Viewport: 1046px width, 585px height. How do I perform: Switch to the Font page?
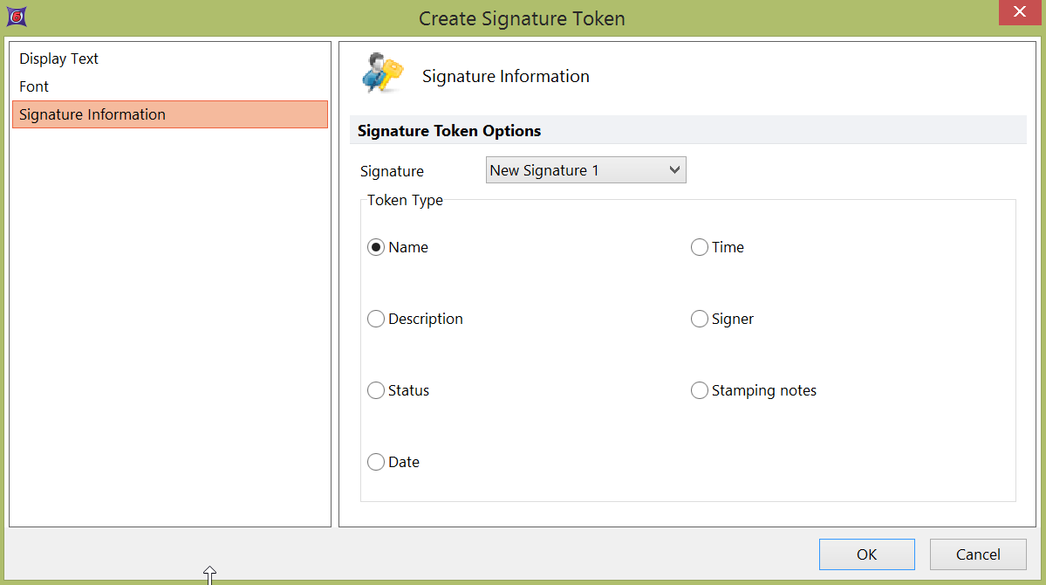pyautogui.click(x=34, y=86)
